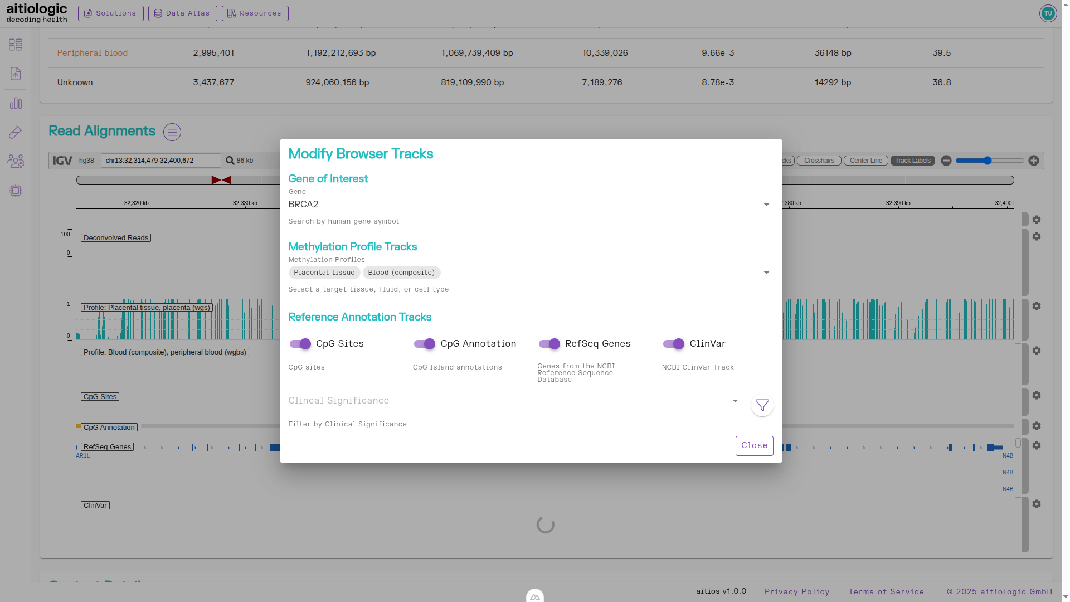Screen dimensions: 1070x602
Task: Click the clinical significance filter funnel icon
Action: (762, 406)
